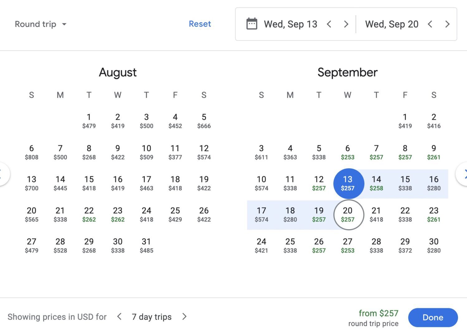467x335 pixels.
Task: Select the Wed, Sep 20 return field
Action: tap(392, 24)
